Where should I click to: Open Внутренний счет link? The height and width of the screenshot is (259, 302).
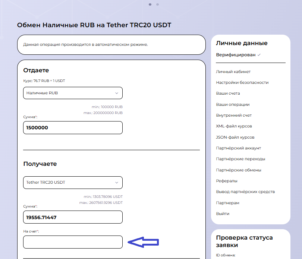coord(234,116)
